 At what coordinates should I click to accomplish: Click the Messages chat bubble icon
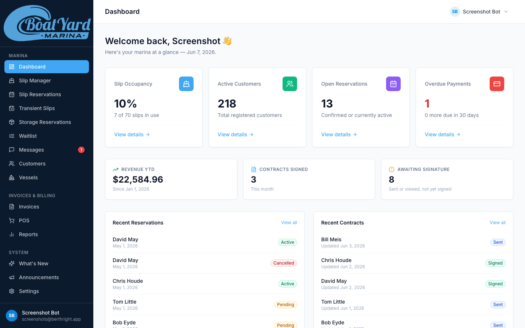(x=12, y=150)
